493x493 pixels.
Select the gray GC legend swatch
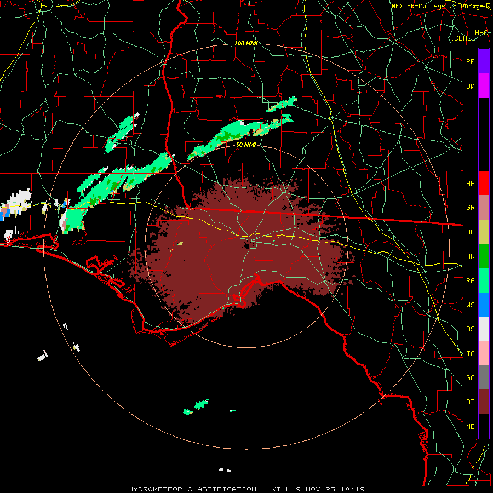pyautogui.click(x=484, y=377)
